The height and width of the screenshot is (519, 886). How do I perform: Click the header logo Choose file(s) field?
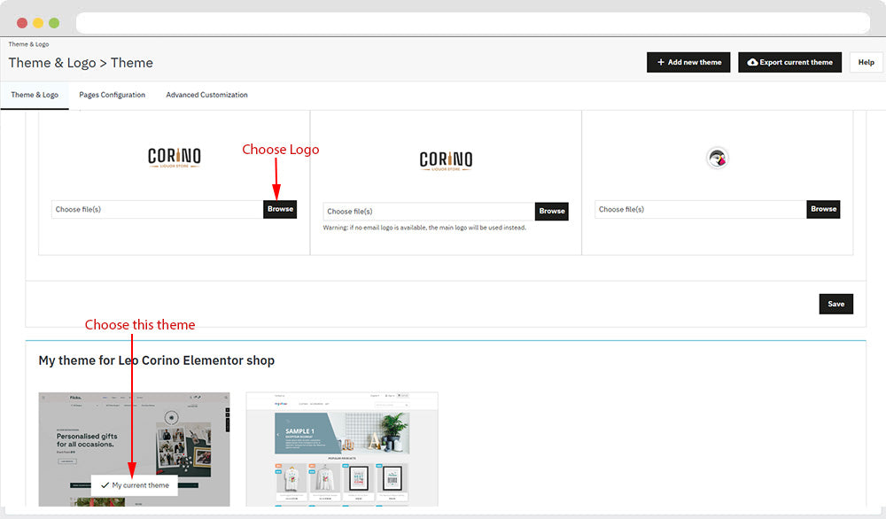pyautogui.click(x=157, y=209)
